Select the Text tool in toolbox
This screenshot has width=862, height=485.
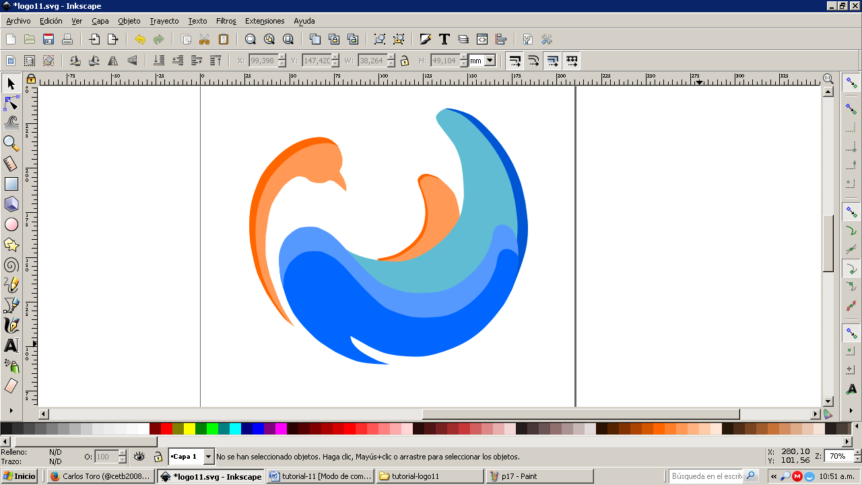coord(11,346)
